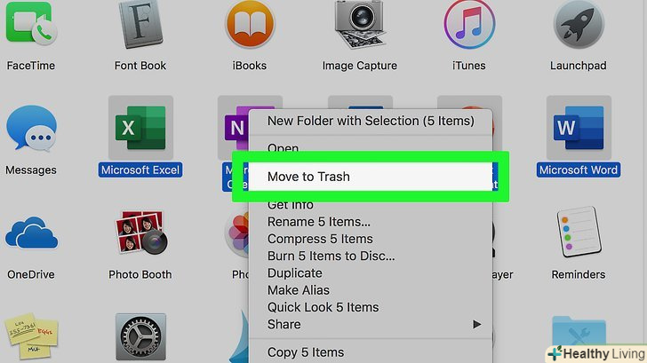Click the Launchpad rocket icon

coord(578,25)
